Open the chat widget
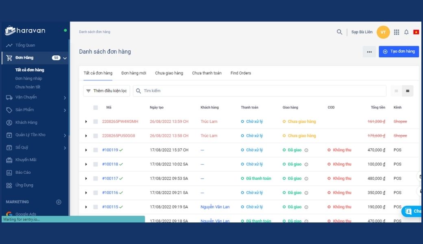Image resolution: width=423 pixels, height=244 pixels. (412, 211)
